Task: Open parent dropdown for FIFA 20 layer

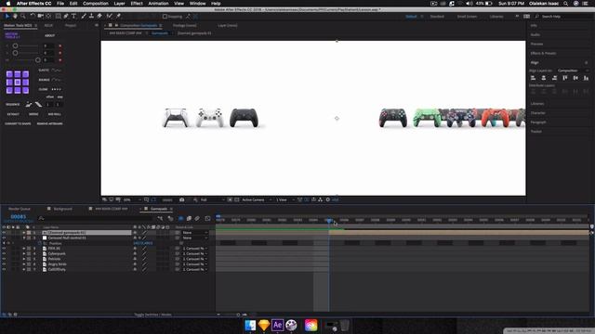Action: coord(194,249)
